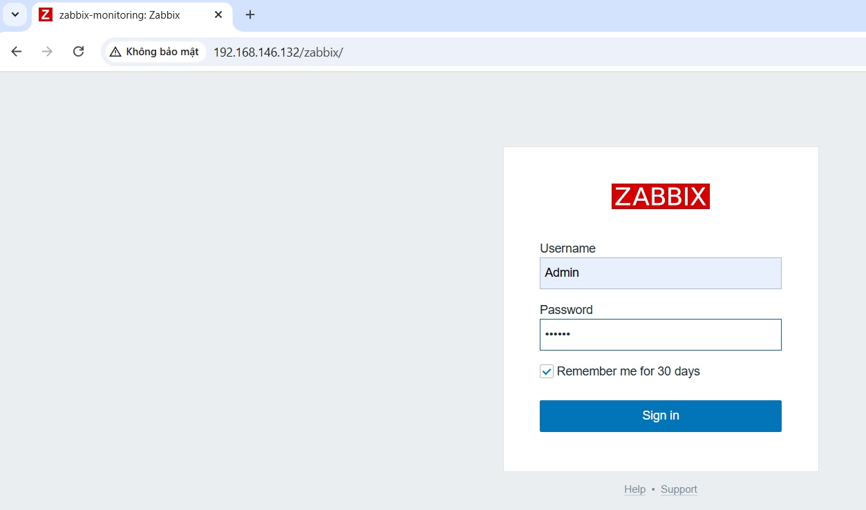Go back to the previous page

[17, 52]
